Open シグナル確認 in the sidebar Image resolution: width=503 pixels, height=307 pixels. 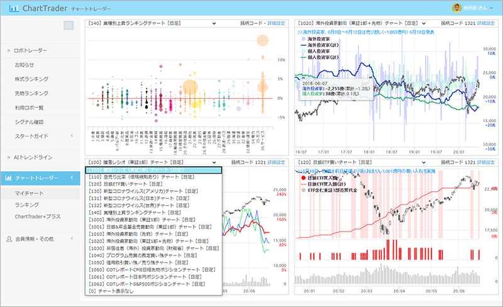[x=29, y=122]
